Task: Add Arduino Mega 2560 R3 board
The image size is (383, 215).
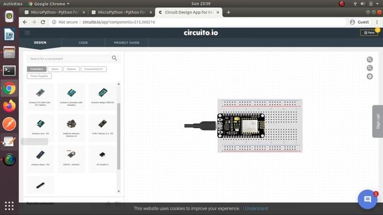Action: 102,97
